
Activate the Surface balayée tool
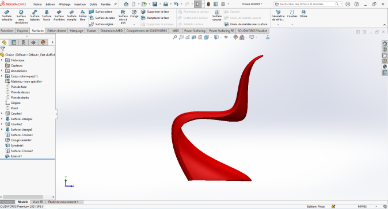35,16
